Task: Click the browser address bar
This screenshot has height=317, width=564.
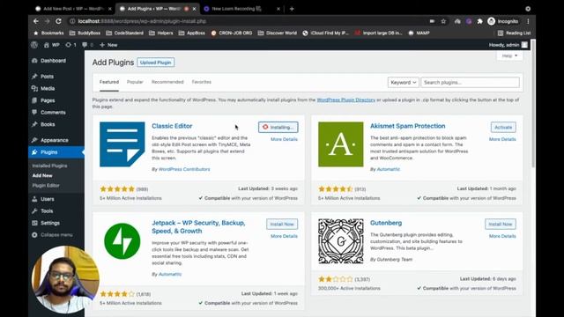Action: [249, 21]
